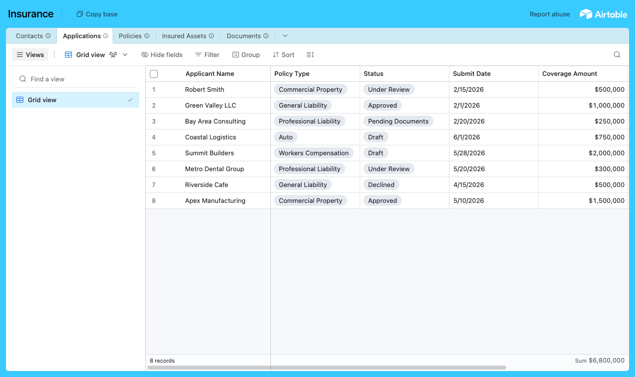This screenshot has height=377, width=635.
Task: Click the Pending Documents status tag
Action: (398, 121)
